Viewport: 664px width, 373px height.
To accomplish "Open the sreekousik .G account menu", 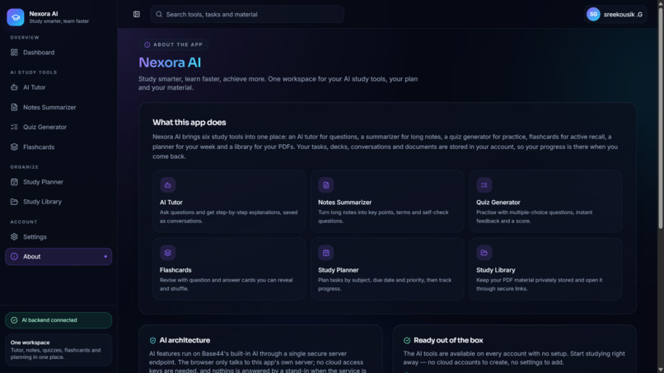I will (x=615, y=14).
